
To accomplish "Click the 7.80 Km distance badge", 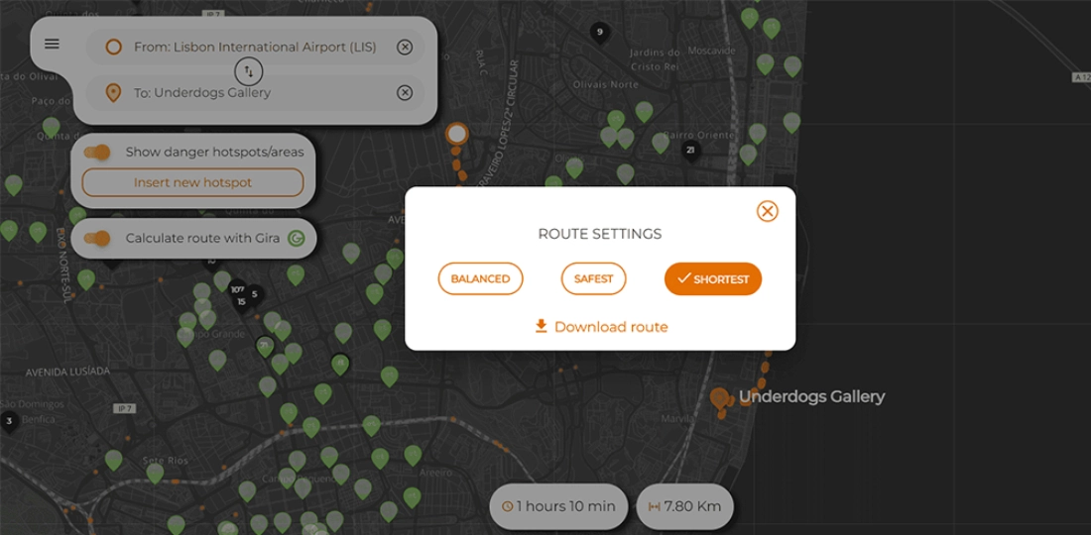I will pyautogui.click(x=684, y=506).
